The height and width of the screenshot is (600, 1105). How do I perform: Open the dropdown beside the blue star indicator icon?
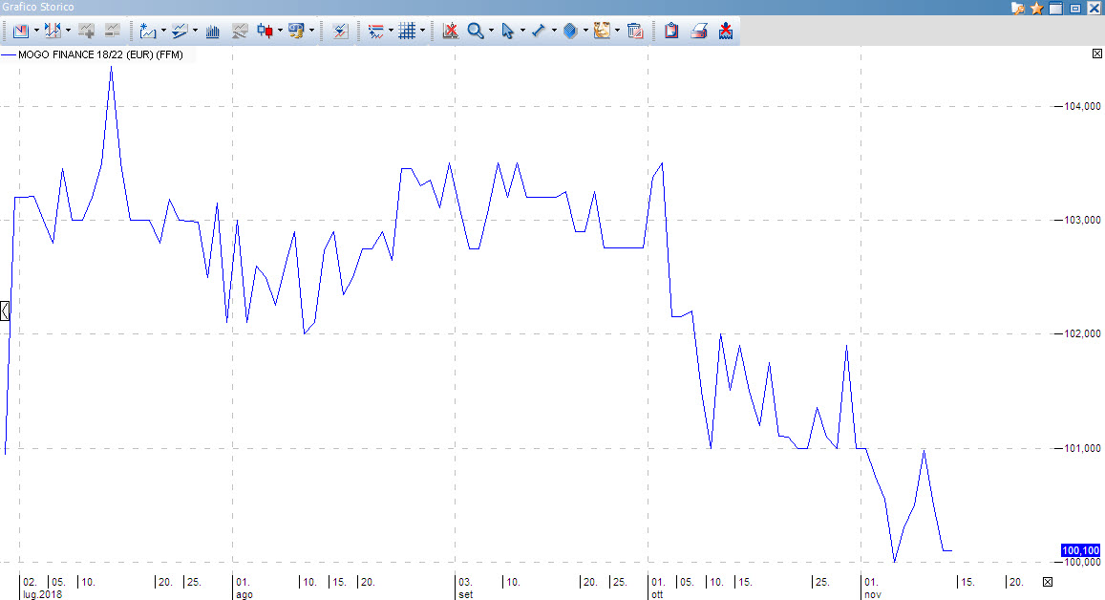[x=163, y=31]
